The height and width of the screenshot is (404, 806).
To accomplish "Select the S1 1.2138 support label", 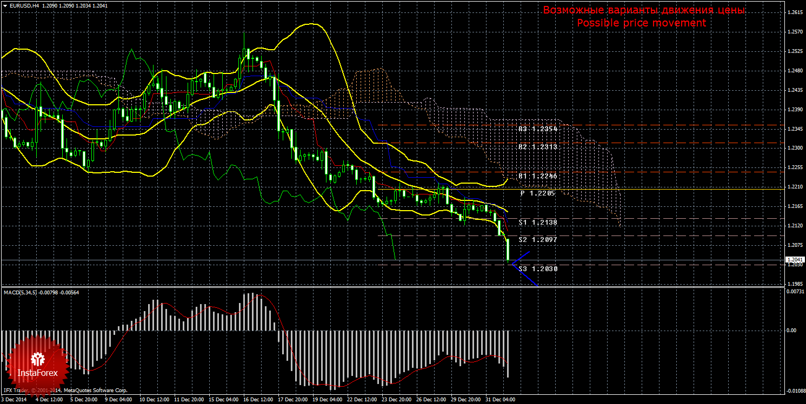I will click(x=537, y=222).
